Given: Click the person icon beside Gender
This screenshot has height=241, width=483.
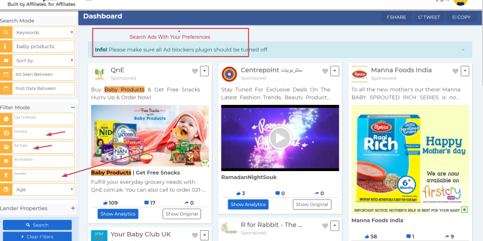Looking at the screenshot, I should [x=6, y=175].
